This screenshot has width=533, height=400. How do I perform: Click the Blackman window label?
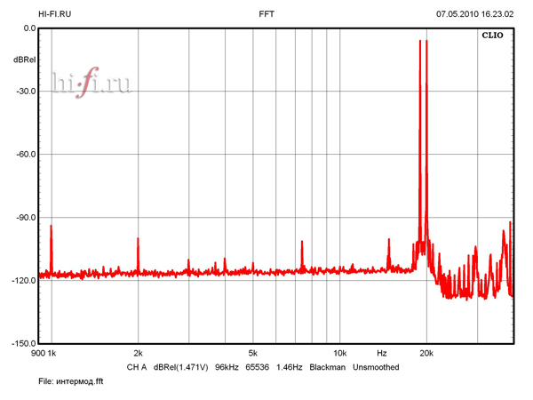(326, 366)
